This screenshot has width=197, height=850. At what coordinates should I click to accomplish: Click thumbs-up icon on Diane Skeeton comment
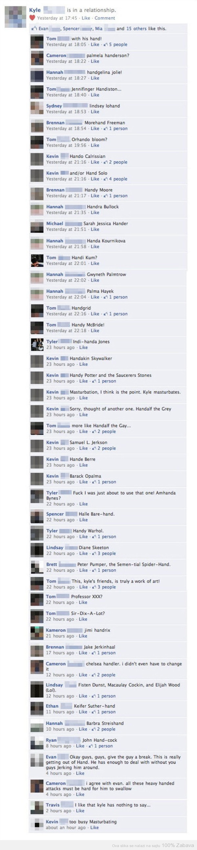[x=94, y=554]
